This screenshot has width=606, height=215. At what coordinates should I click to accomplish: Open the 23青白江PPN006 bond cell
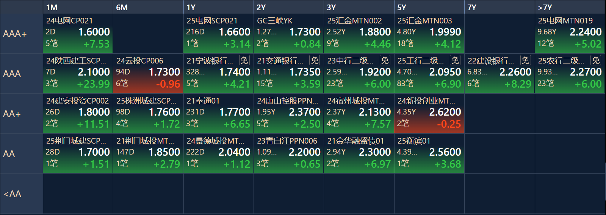[288, 153]
